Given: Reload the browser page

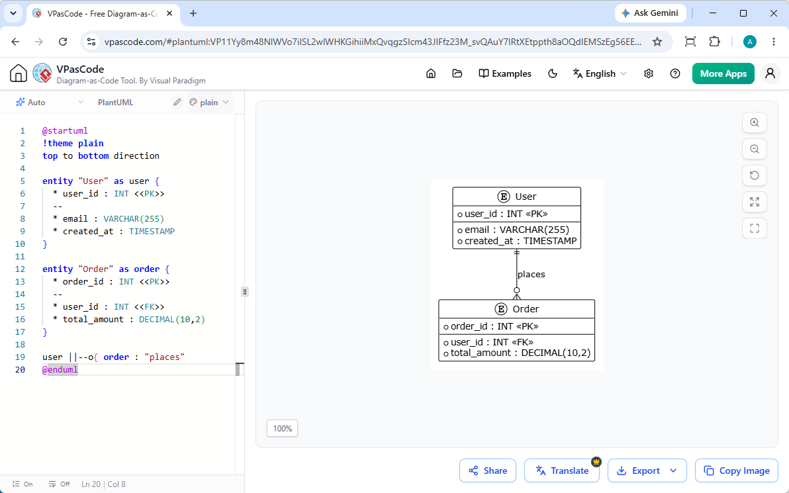Looking at the screenshot, I should (63, 42).
